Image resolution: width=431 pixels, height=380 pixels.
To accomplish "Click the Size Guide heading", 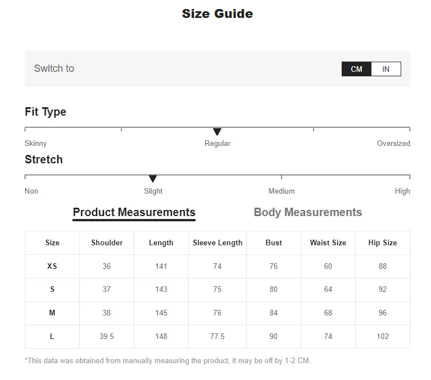I will click(217, 14).
